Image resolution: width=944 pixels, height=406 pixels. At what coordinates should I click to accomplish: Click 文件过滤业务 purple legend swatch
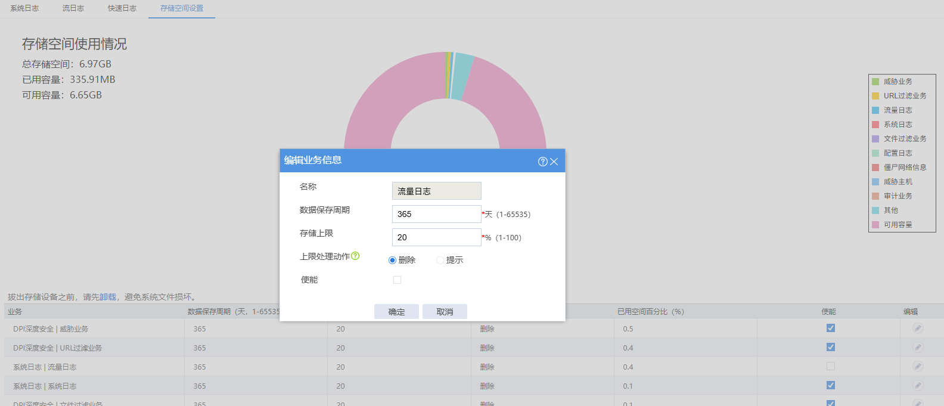tap(875, 139)
